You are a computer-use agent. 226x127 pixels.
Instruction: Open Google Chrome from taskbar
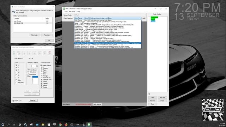point(60,125)
